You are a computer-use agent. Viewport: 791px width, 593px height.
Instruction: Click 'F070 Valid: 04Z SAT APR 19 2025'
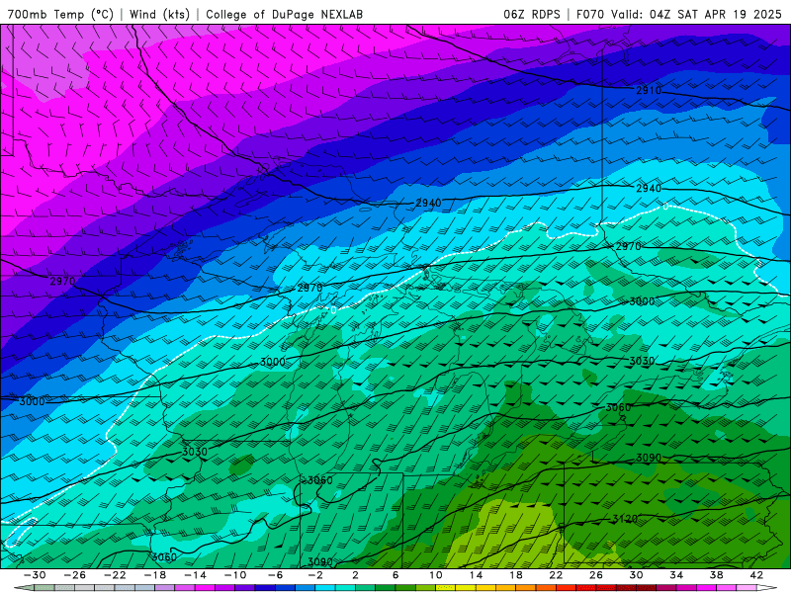pyautogui.click(x=679, y=14)
